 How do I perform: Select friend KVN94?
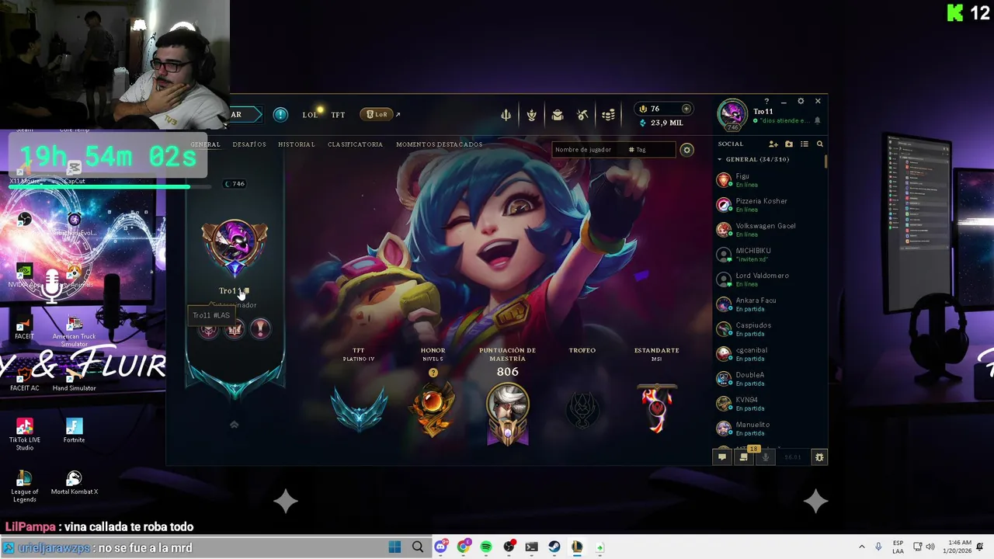click(768, 404)
